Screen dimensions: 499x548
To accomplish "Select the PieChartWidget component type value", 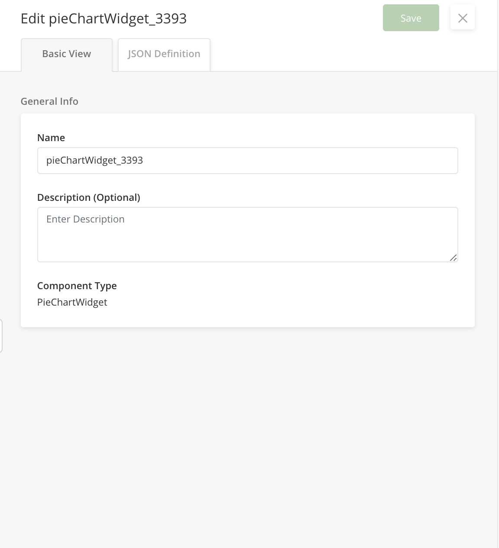I will pos(72,302).
